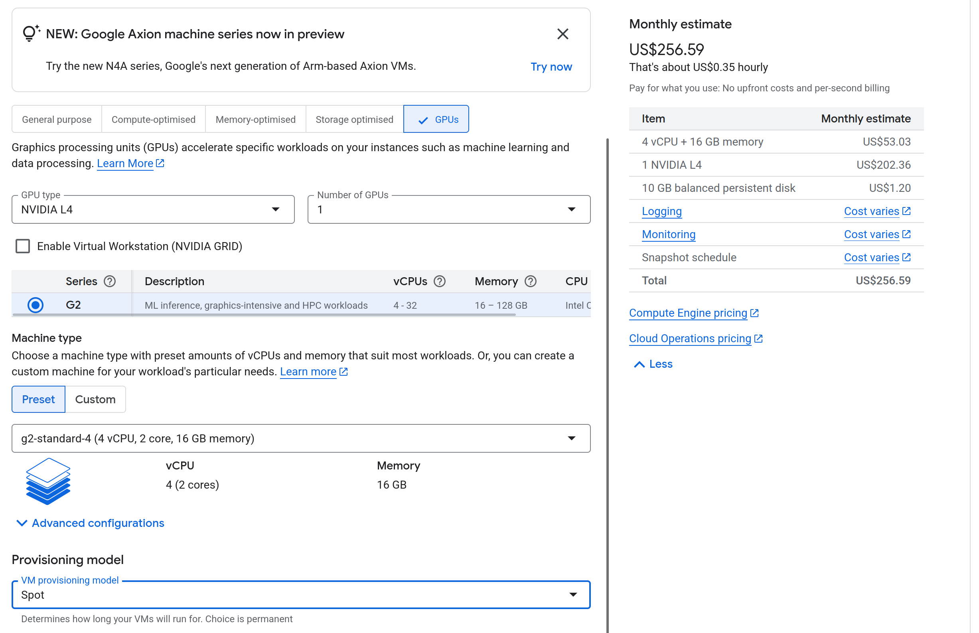This screenshot has height=633, width=979.
Task: Click external-link icon beside Compute Engine pricing
Action: [754, 313]
